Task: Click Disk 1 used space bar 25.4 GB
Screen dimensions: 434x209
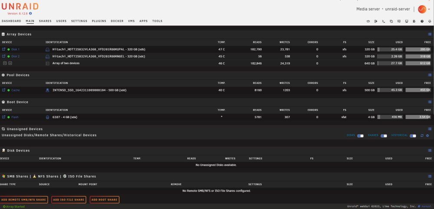Action: coord(390,49)
